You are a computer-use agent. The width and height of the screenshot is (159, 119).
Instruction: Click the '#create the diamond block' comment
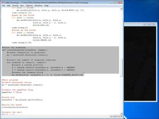[x=27, y=72]
